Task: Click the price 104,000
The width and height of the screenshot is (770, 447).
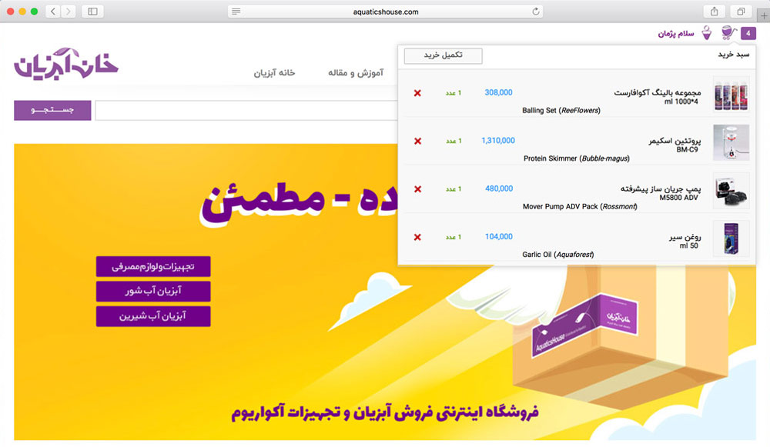Action: point(499,237)
